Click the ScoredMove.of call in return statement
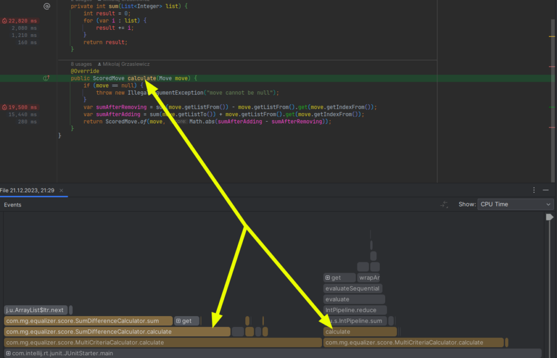The image size is (557, 358). [126, 122]
